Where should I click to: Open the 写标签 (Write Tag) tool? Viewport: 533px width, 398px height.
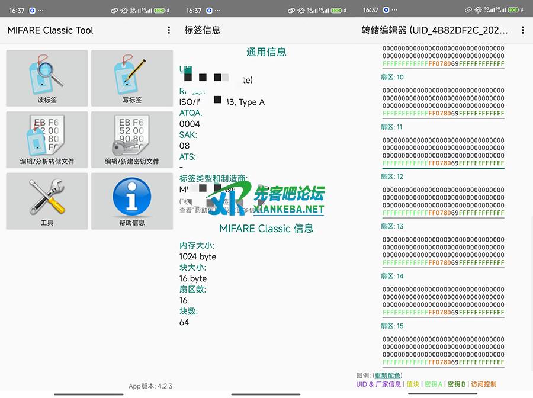131,78
